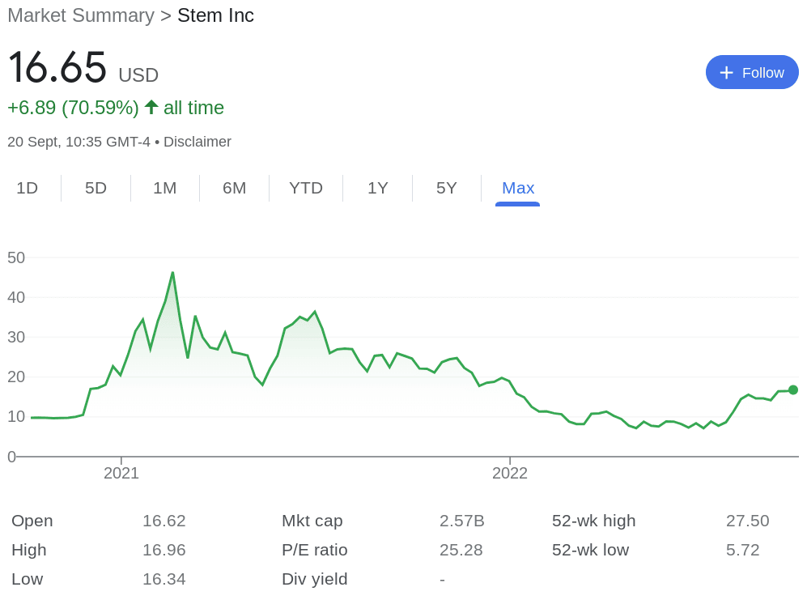The image size is (807, 600).
Task: Click the 52-wk high value 27.50
Action: coord(748,521)
